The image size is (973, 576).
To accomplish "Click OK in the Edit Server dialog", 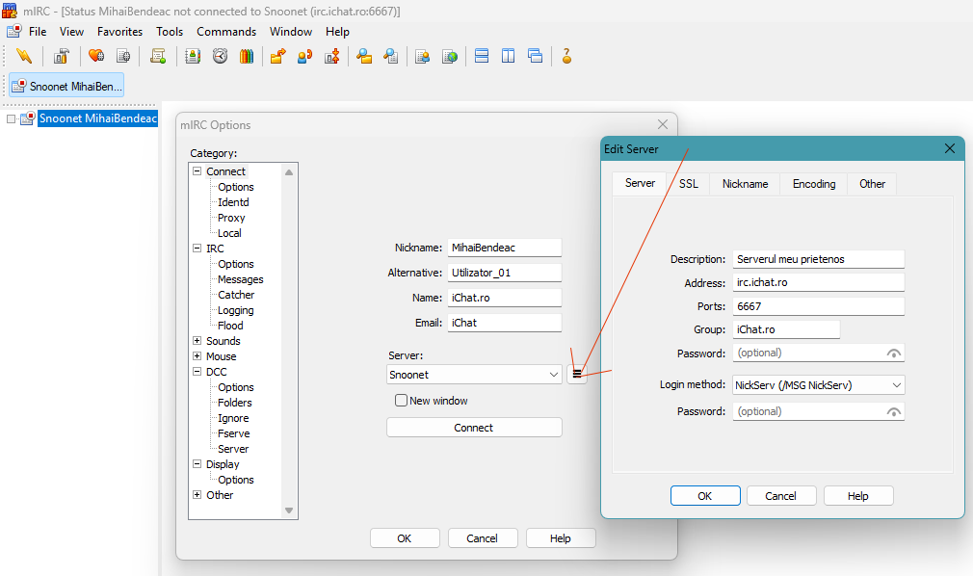I will click(705, 496).
